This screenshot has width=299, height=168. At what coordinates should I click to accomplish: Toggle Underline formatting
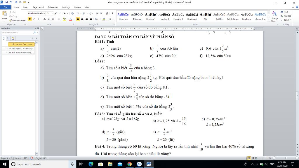pos(38,19)
